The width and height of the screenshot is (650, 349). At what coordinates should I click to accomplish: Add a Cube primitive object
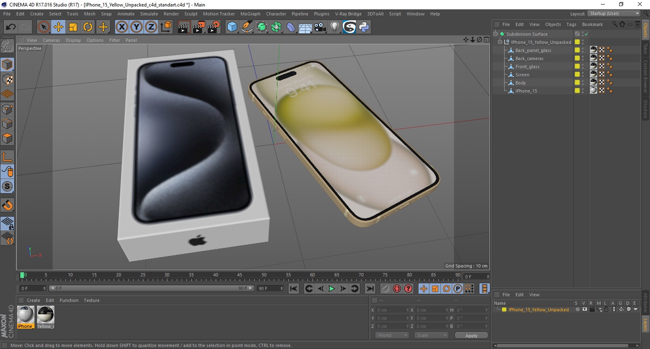point(232,27)
